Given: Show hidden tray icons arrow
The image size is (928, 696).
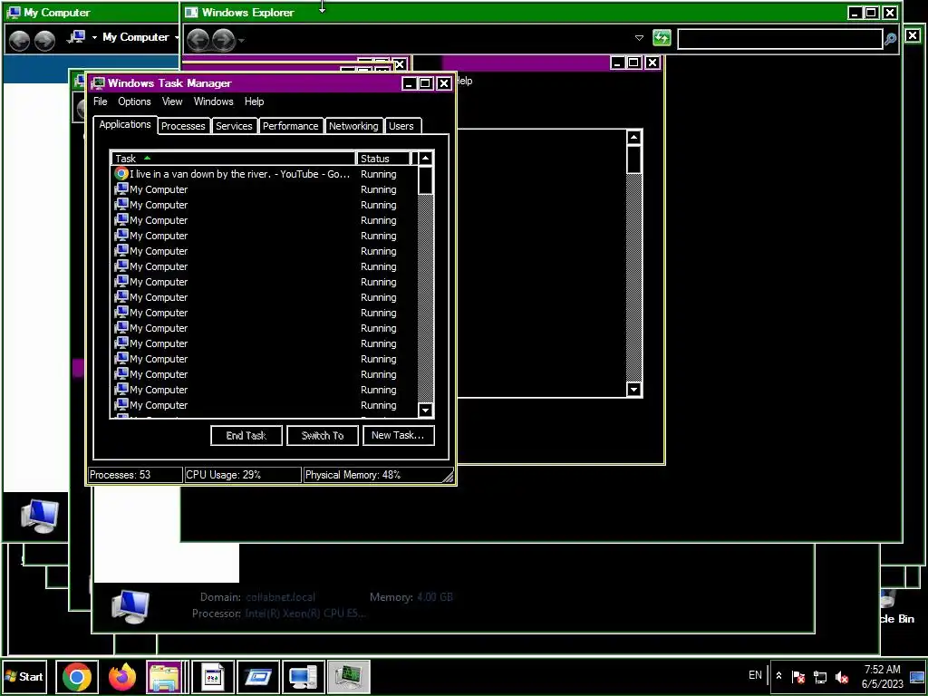Looking at the screenshot, I should (x=778, y=675).
